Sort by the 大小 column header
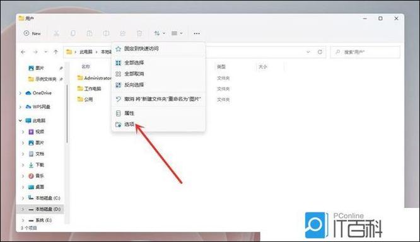This screenshot has height=242, width=420. tap(263, 67)
